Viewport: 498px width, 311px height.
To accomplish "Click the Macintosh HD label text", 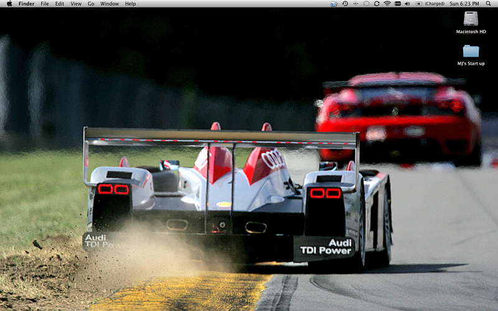I will (471, 32).
